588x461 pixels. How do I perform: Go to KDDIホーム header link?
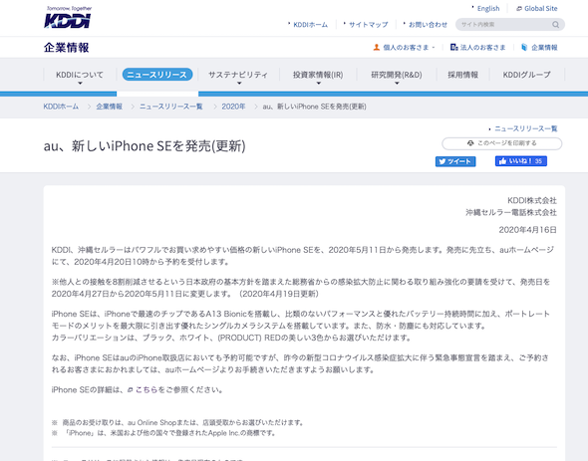[x=310, y=25]
